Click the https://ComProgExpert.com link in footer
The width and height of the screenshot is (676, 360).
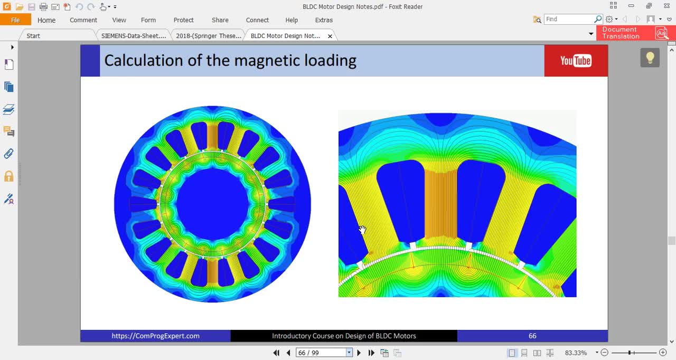click(155, 336)
